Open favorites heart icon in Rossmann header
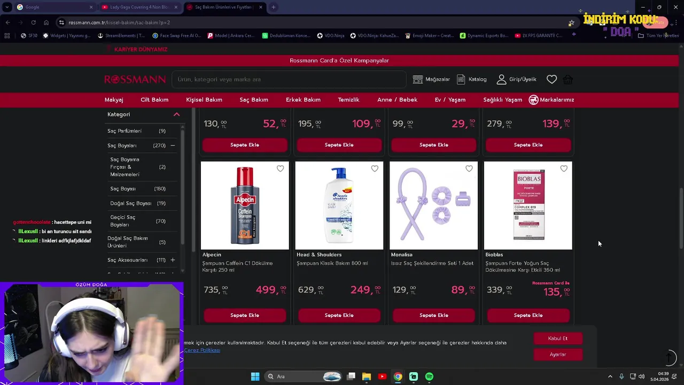This screenshot has width=684, height=385. pyautogui.click(x=551, y=79)
